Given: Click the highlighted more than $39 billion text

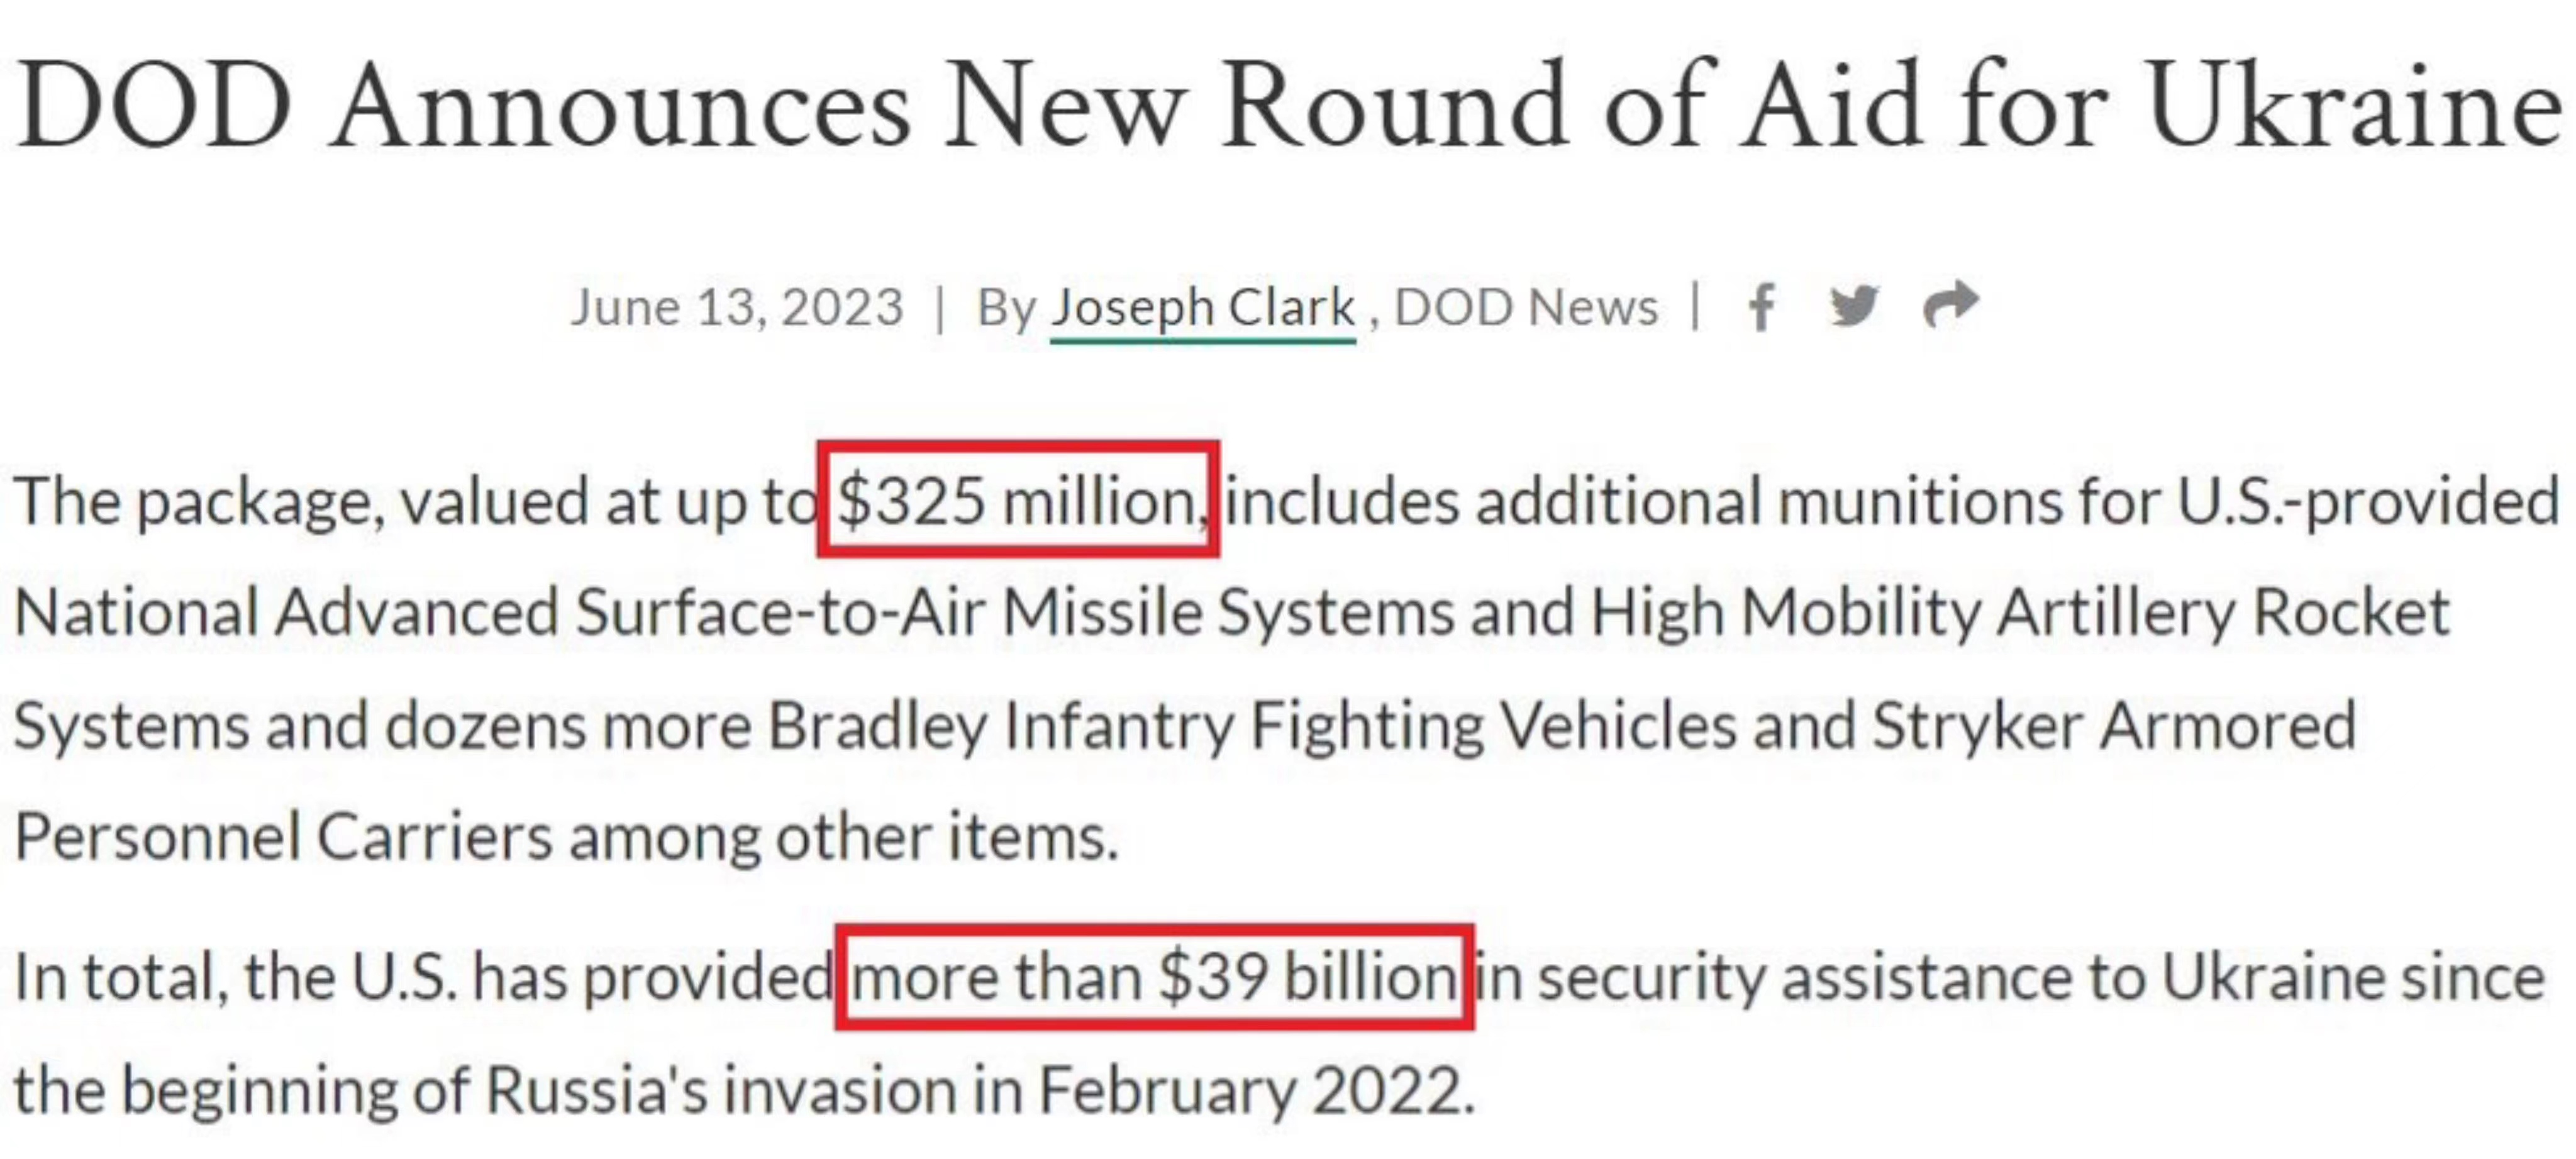Looking at the screenshot, I should [1153, 977].
